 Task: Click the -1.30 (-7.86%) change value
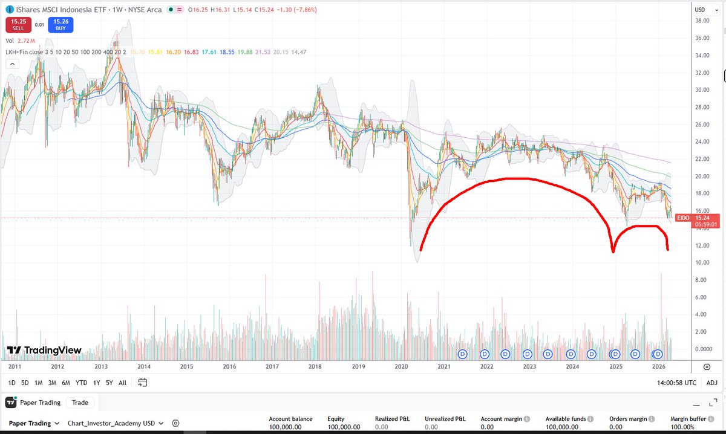[x=297, y=10]
